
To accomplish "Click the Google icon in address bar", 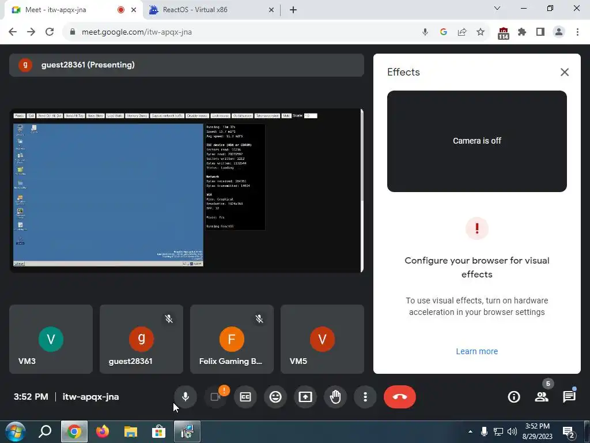I will [444, 32].
